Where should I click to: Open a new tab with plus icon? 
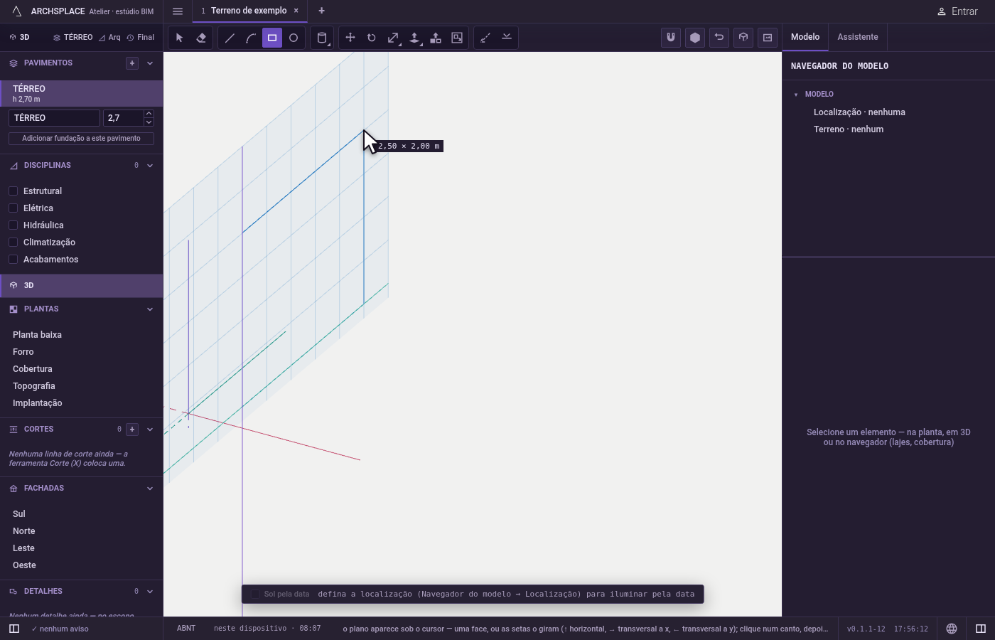coord(321,11)
